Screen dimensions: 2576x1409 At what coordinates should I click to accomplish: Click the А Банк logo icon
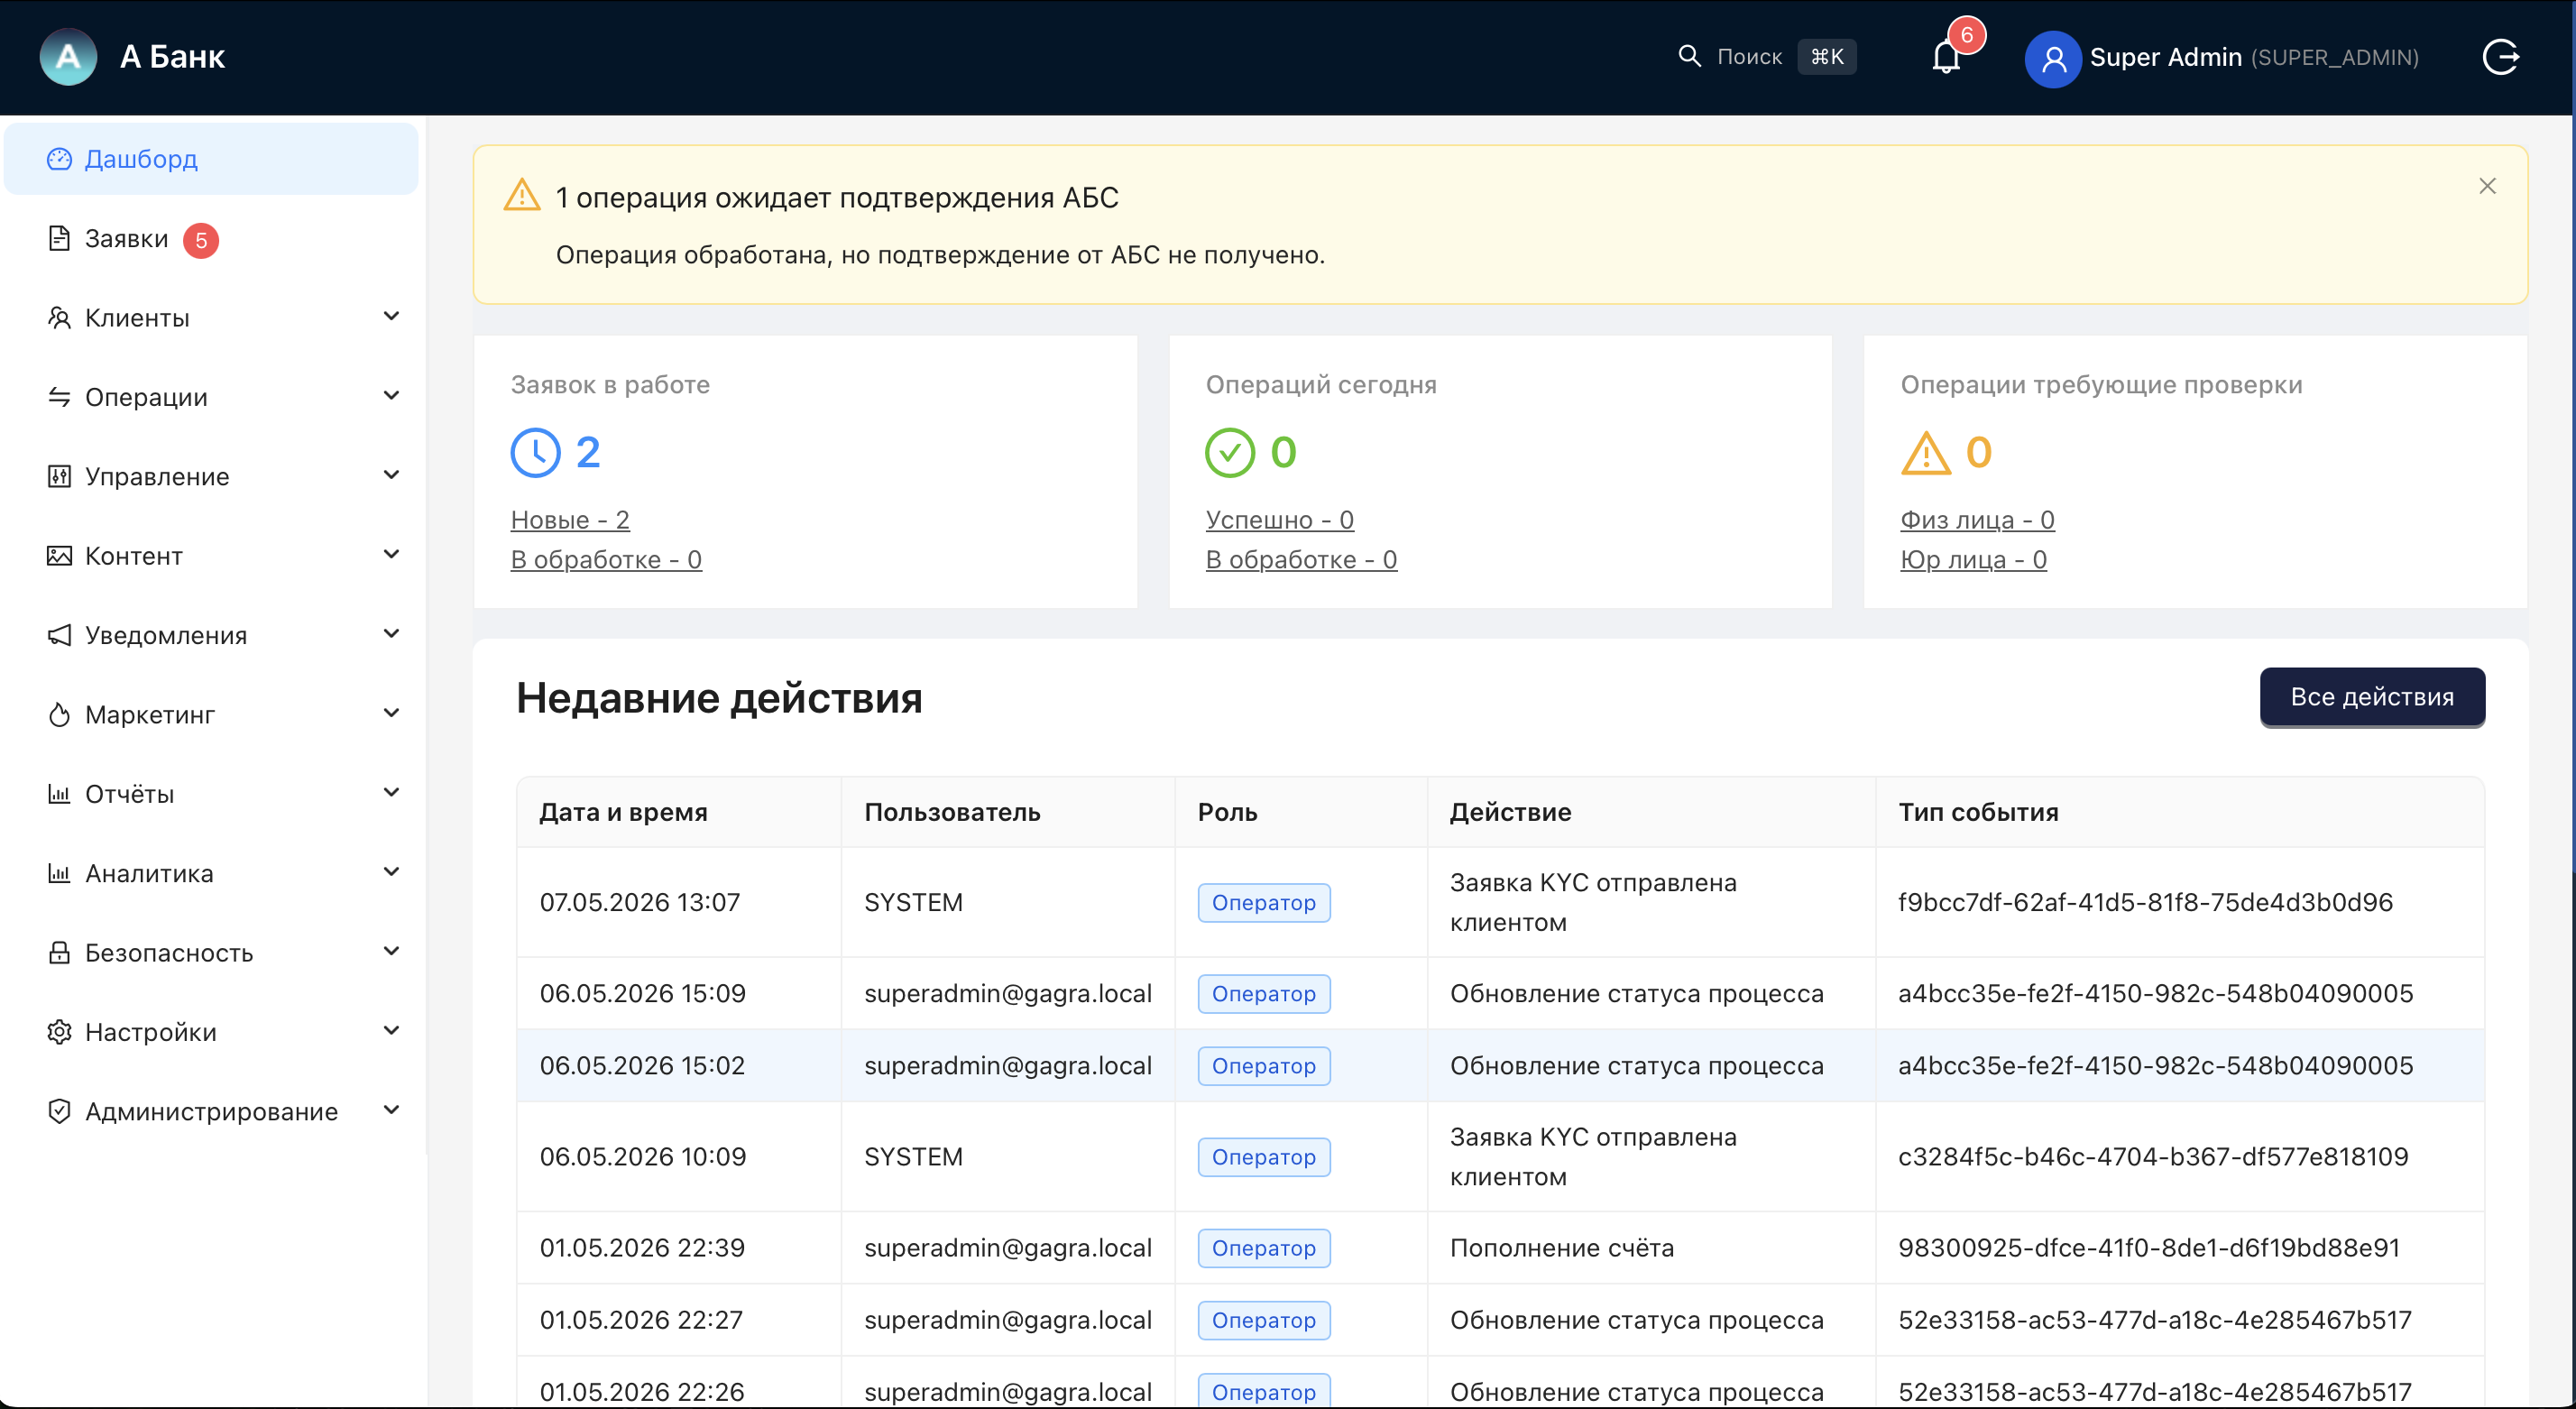coord(68,56)
